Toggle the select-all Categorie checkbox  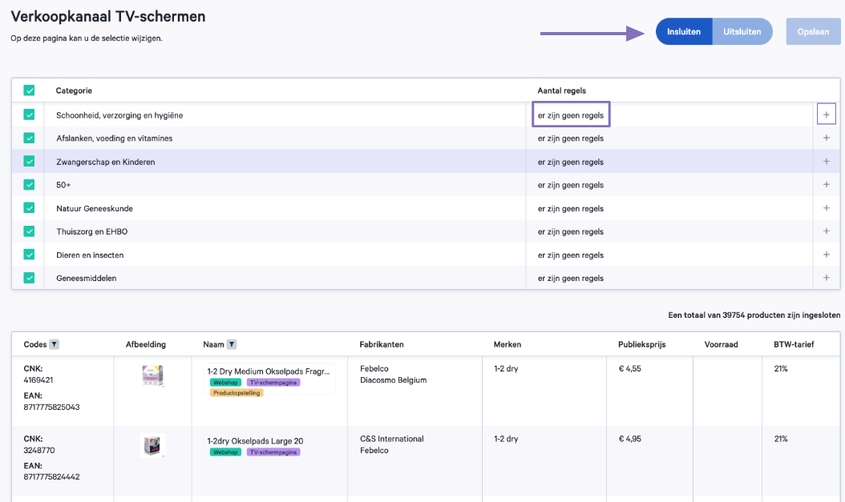coord(29,90)
